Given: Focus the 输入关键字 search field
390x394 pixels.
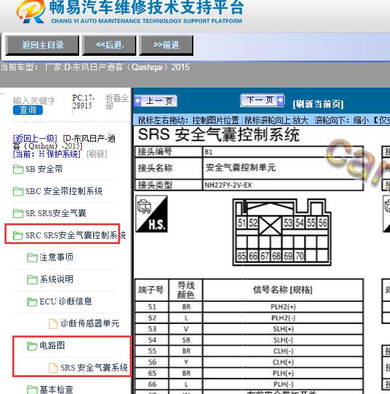Looking at the screenshot, I should (x=34, y=101).
